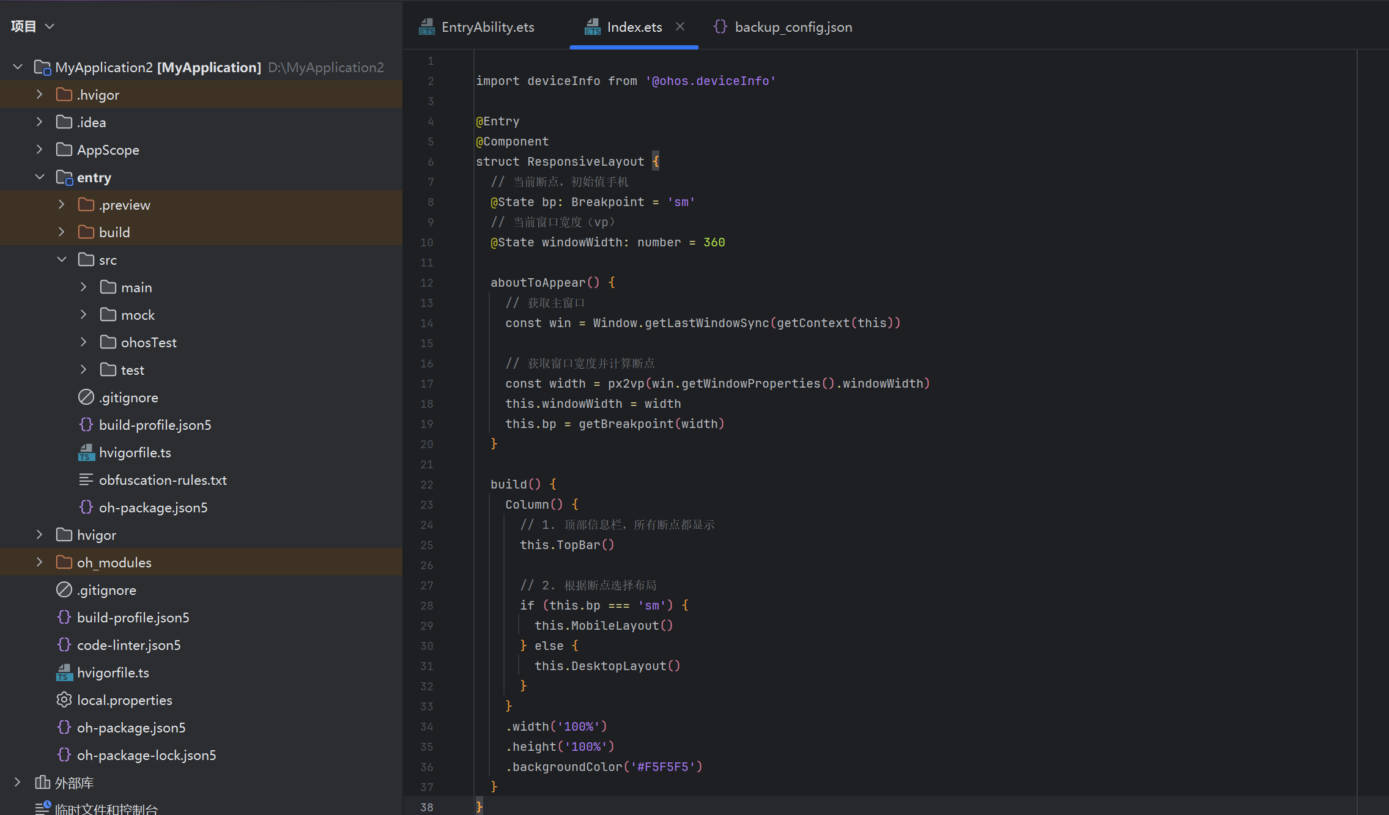
Task: Click the code-linter.json5 braces icon
Action: coord(64,644)
